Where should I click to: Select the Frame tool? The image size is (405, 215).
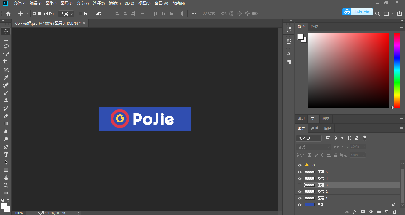[x=6, y=70]
